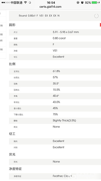Viewport: 101px width, 181px height.
Task: Select the 40.6° pavilion angle row
Action: pyautogui.click(x=55, y=96)
